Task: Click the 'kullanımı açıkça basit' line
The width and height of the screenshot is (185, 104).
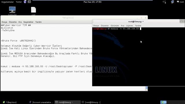Action: 46,72
